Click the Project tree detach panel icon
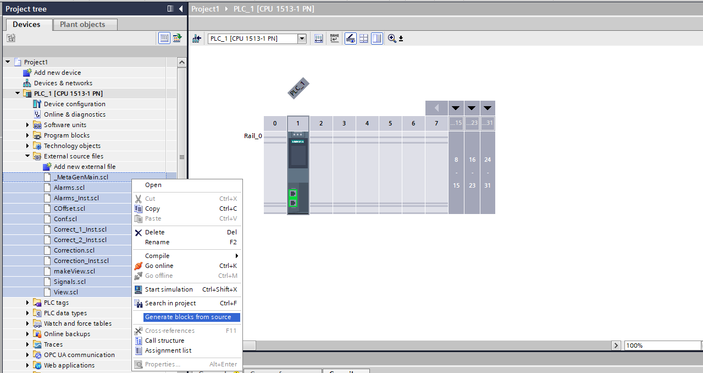703x373 pixels. click(x=170, y=9)
